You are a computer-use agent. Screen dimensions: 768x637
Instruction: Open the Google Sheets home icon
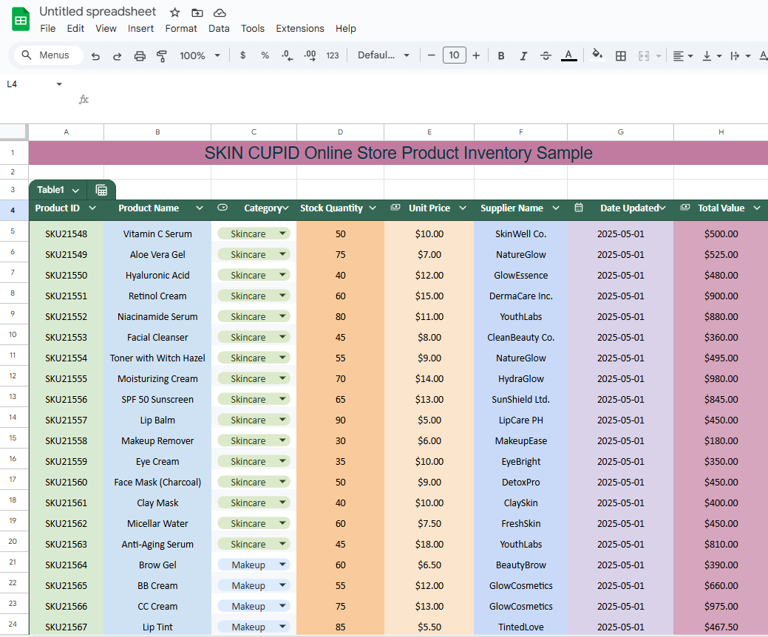tap(21, 20)
